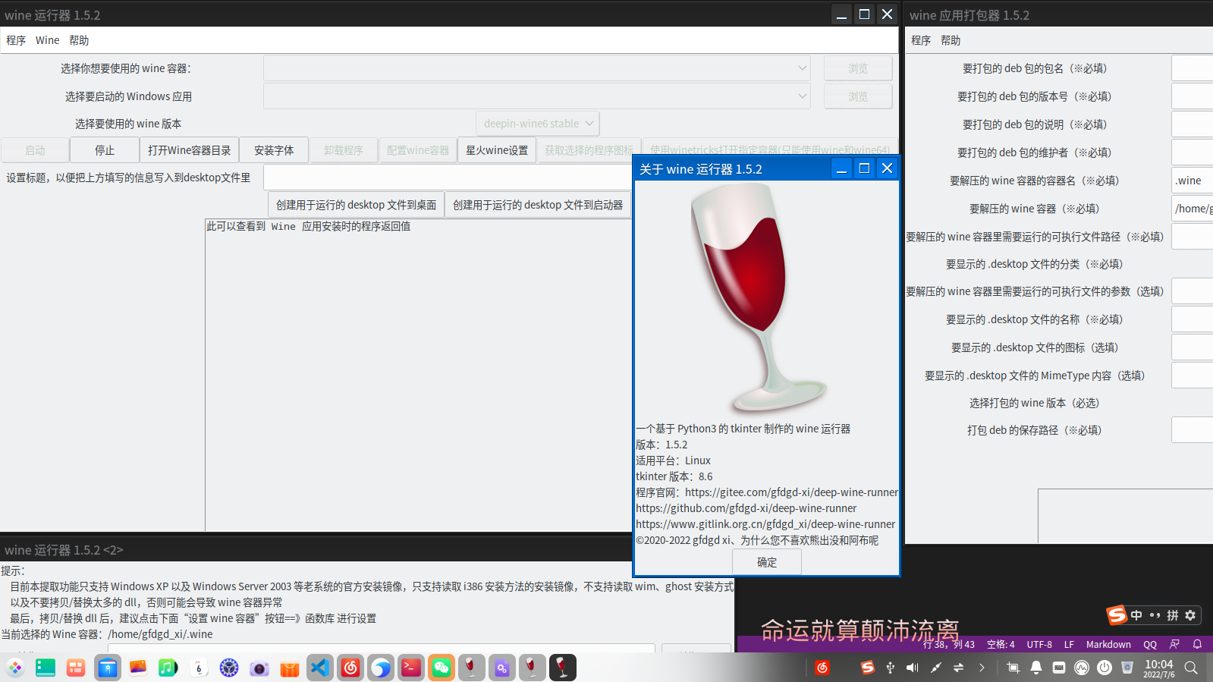Open the red Terminal dock icon

coord(411,668)
